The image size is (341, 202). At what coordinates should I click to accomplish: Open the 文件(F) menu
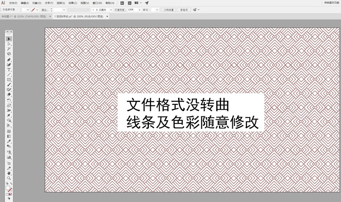13,3
